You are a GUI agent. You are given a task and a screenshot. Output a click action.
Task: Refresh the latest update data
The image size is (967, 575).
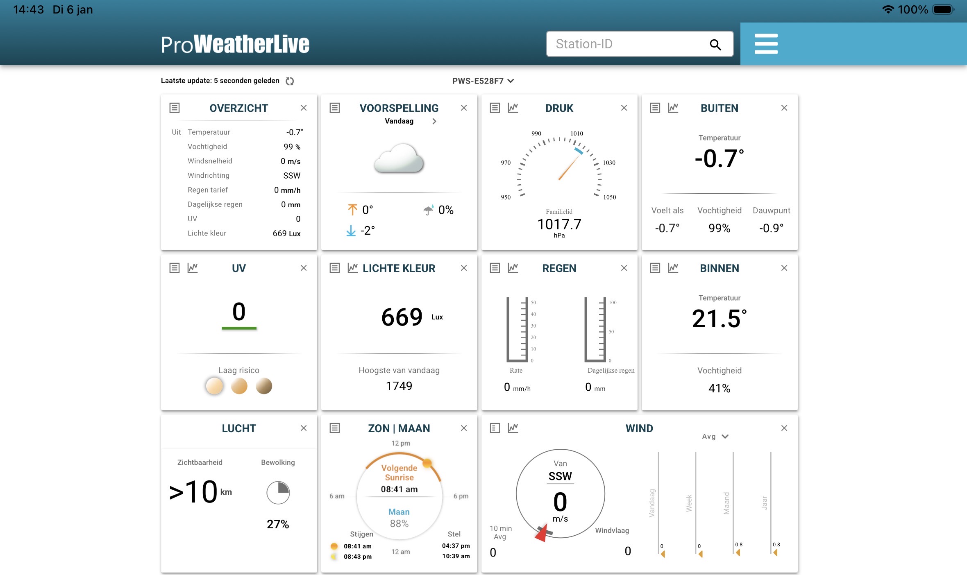click(x=290, y=81)
